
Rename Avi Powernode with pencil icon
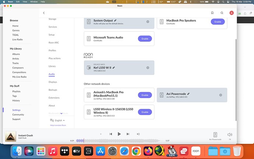coord(188,94)
